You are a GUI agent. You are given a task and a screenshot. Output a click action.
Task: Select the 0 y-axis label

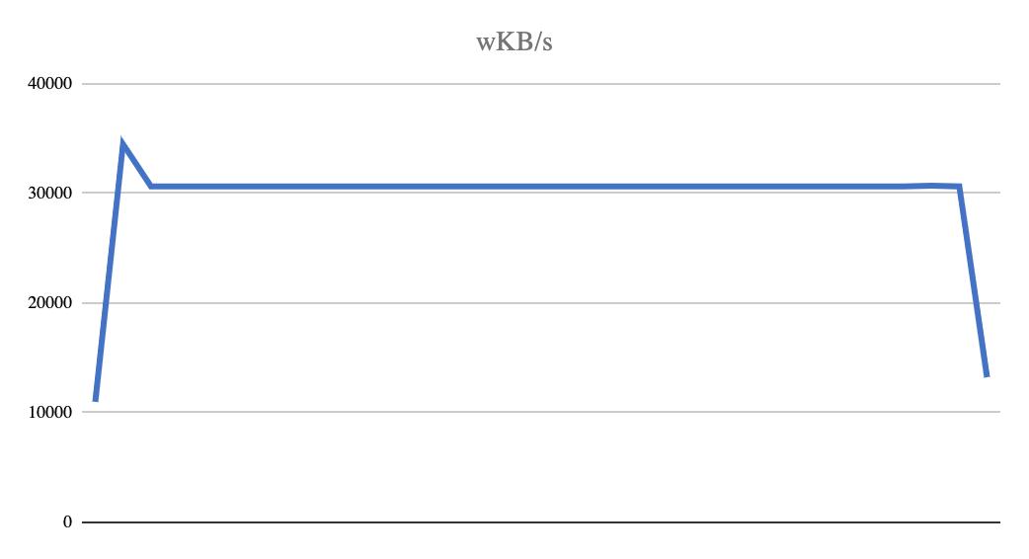point(67,522)
